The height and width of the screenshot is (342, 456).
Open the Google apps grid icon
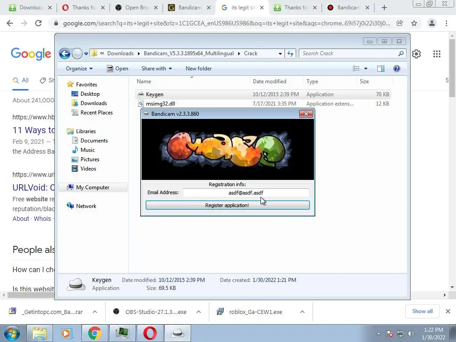point(436,54)
